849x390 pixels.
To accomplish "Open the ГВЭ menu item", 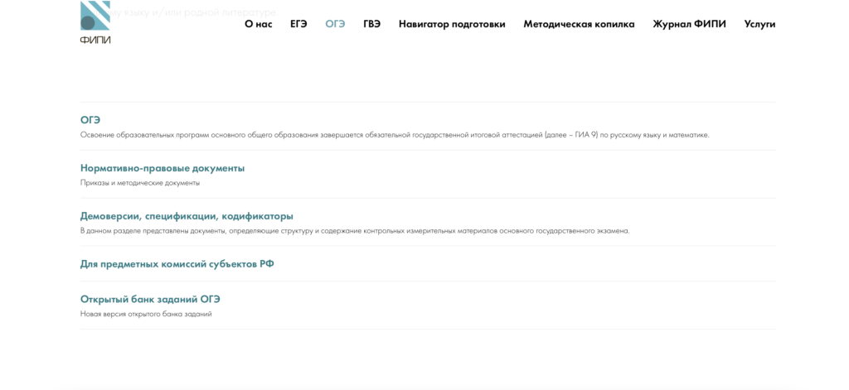I will coord(372,24).
